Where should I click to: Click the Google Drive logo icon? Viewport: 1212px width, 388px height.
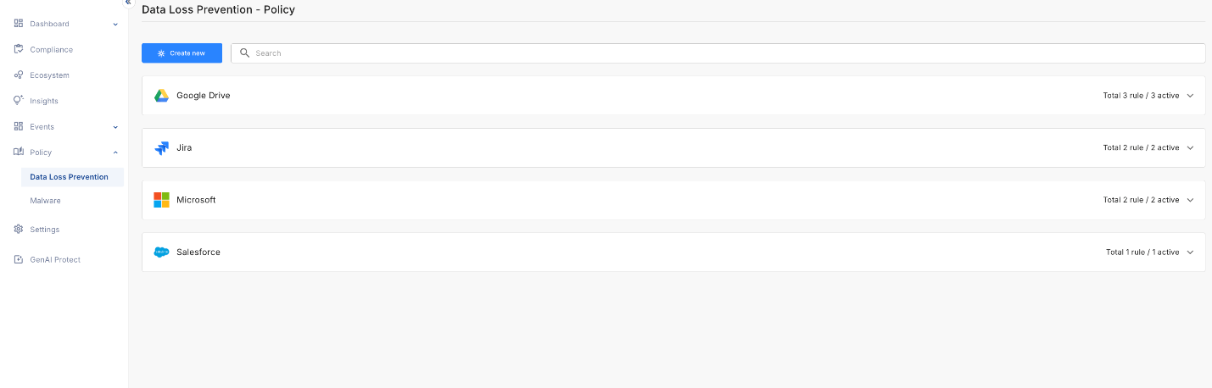(161, 96)
